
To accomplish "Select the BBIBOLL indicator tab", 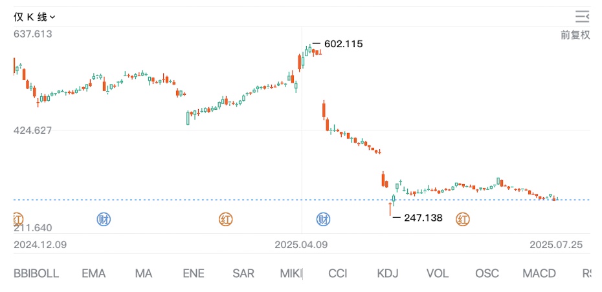I will click(36, 273).
